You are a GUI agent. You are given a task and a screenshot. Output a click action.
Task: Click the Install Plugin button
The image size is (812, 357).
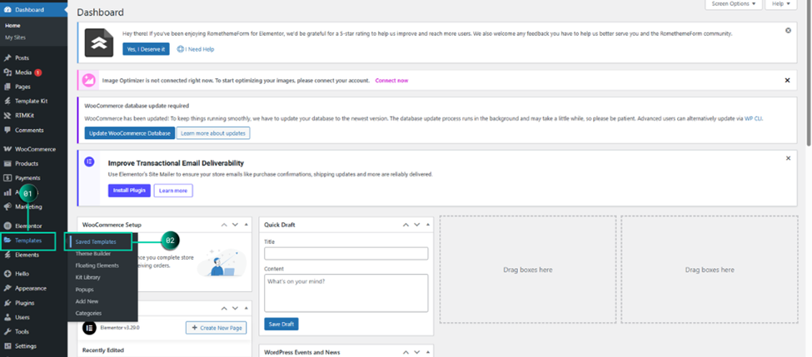point(129,191)
